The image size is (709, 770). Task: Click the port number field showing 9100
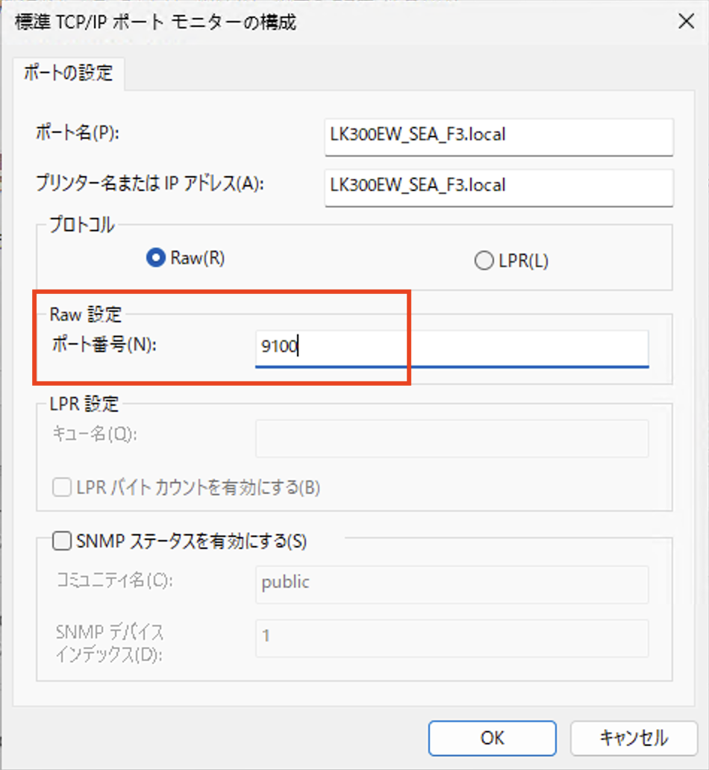click(452, 347)
